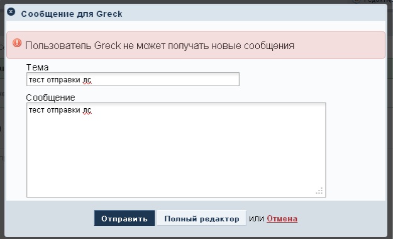This screenshot has height=239, width=393.
Task: Focus the Тема subject input field
Action: pos(133,79)
